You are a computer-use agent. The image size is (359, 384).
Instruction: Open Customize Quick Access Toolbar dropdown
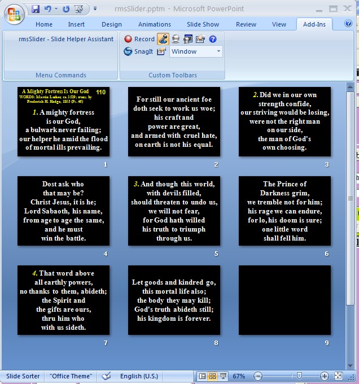click(95, 9)
